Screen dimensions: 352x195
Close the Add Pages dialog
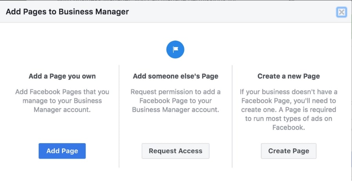[341, 12]
